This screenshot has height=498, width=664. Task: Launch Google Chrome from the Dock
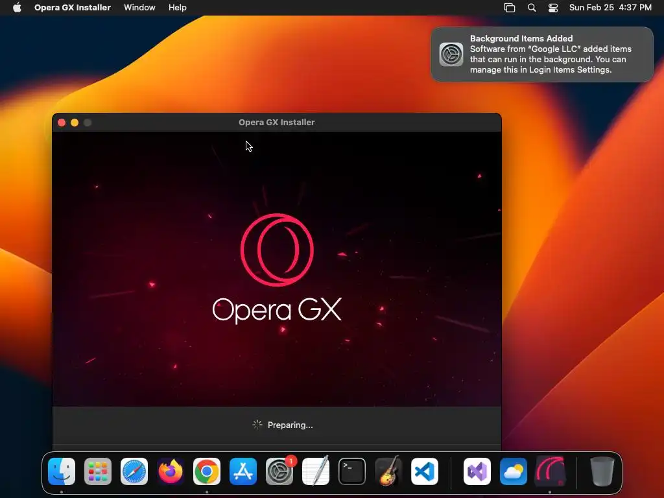click(207, 471)
